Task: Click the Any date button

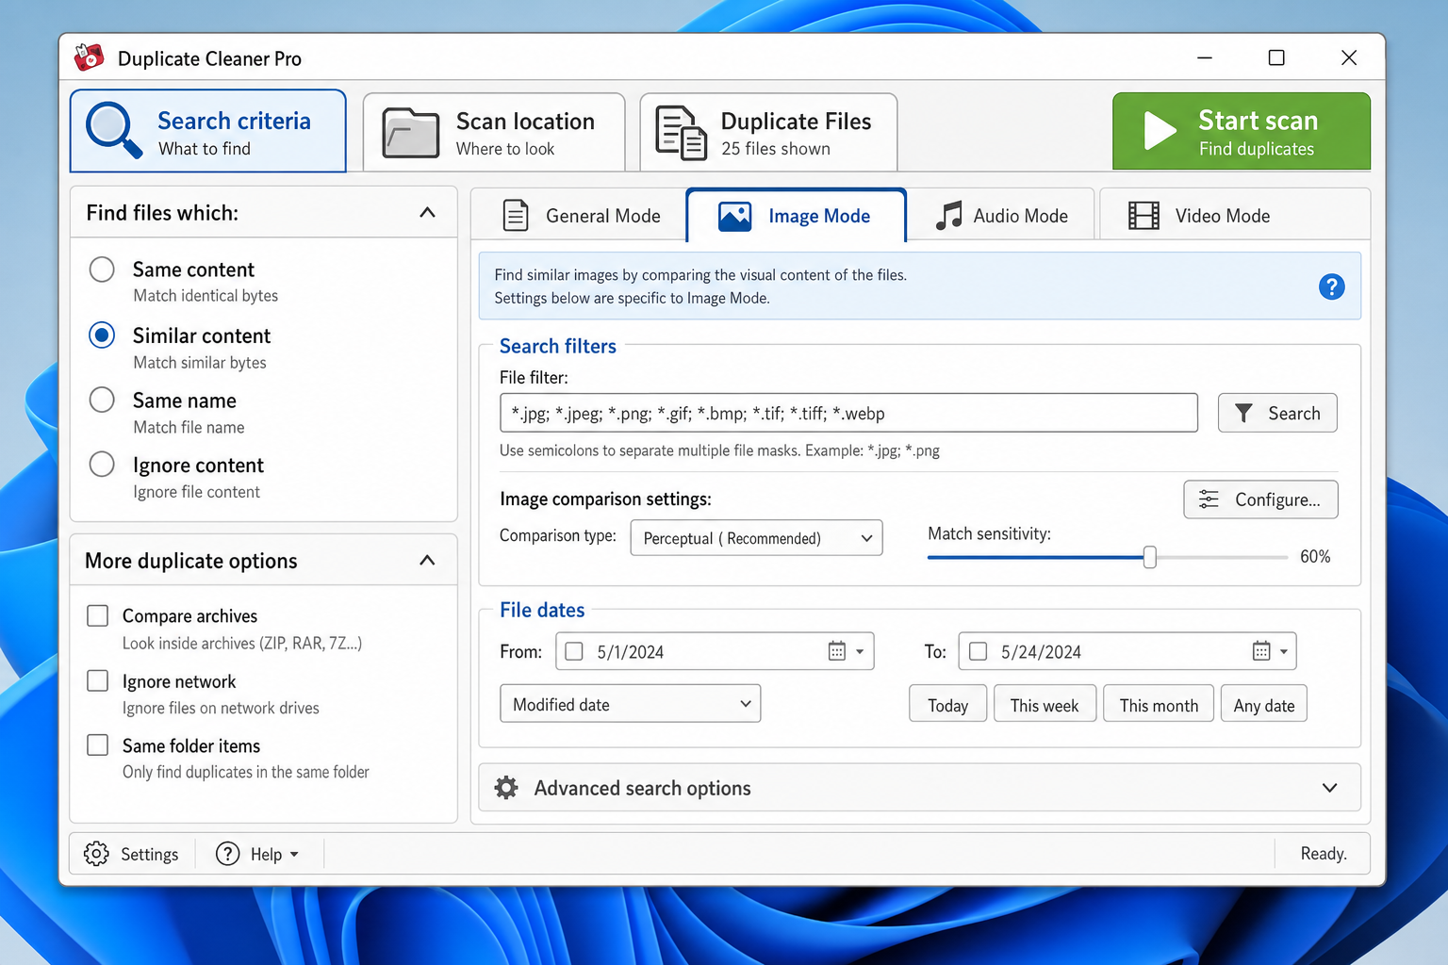Action: pos(1264,704)
